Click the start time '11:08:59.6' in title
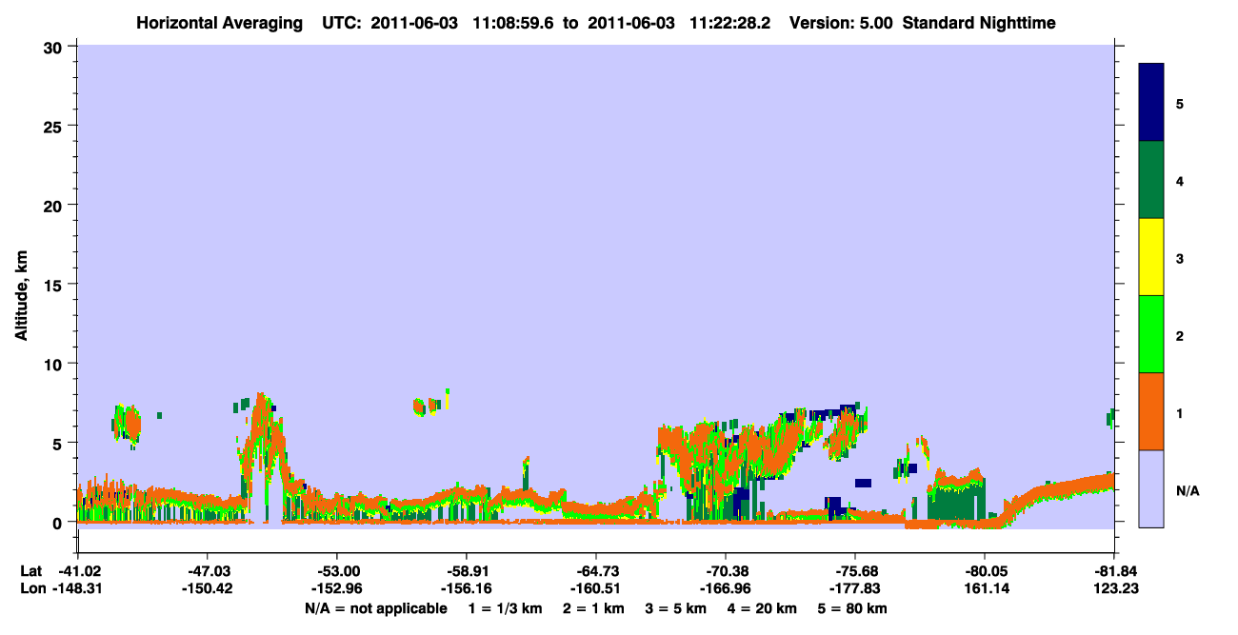 (x=513, y=22)
